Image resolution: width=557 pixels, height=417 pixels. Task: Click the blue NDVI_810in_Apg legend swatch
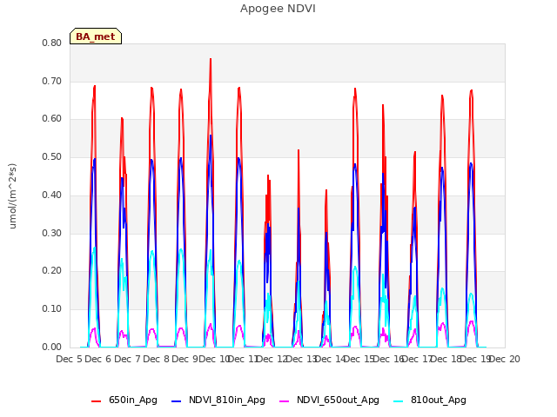(x=176, y=401)
